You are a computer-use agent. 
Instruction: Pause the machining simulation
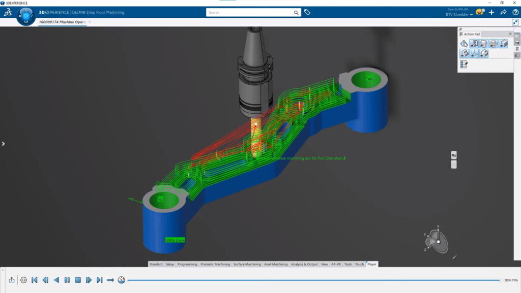[67, 280]
